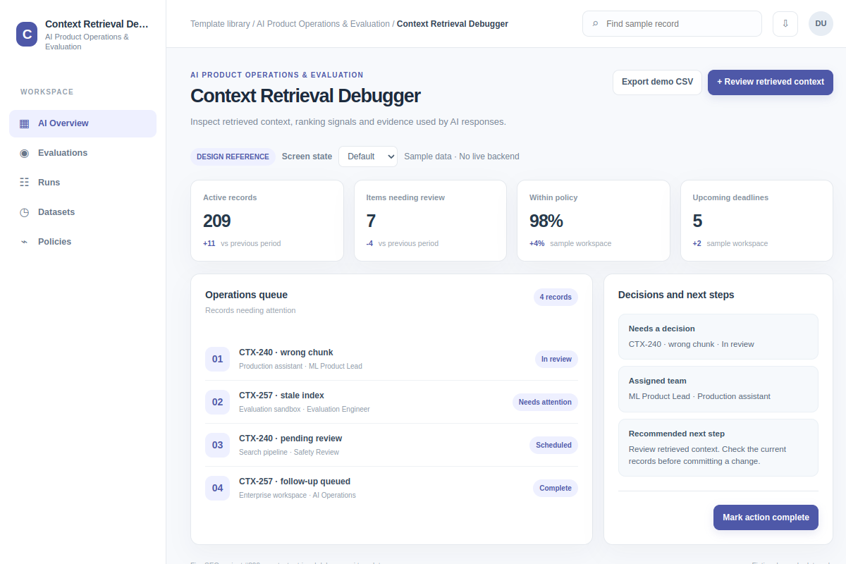This screenshot has width=846, height=564.
Task: Click the Policies wave icon
Action: [25, 242]
